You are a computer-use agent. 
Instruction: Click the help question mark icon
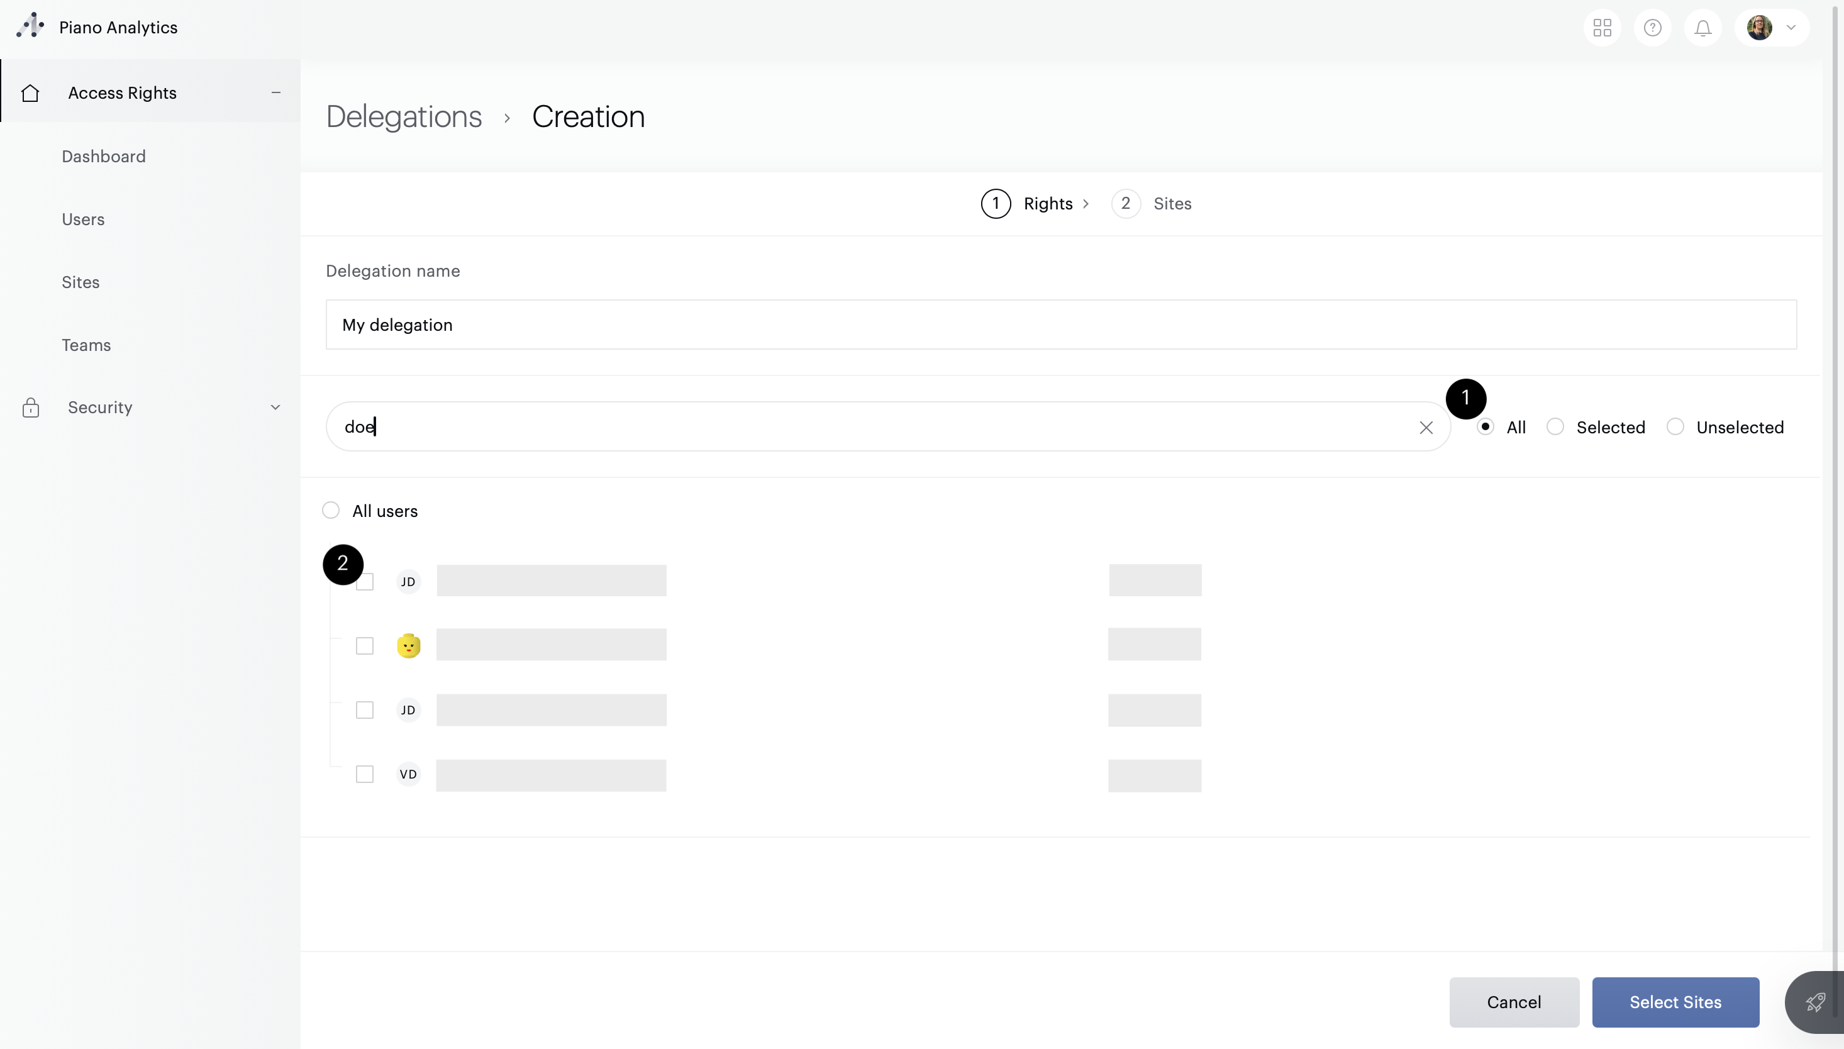pyautogui.click(x=1652, y=28)
